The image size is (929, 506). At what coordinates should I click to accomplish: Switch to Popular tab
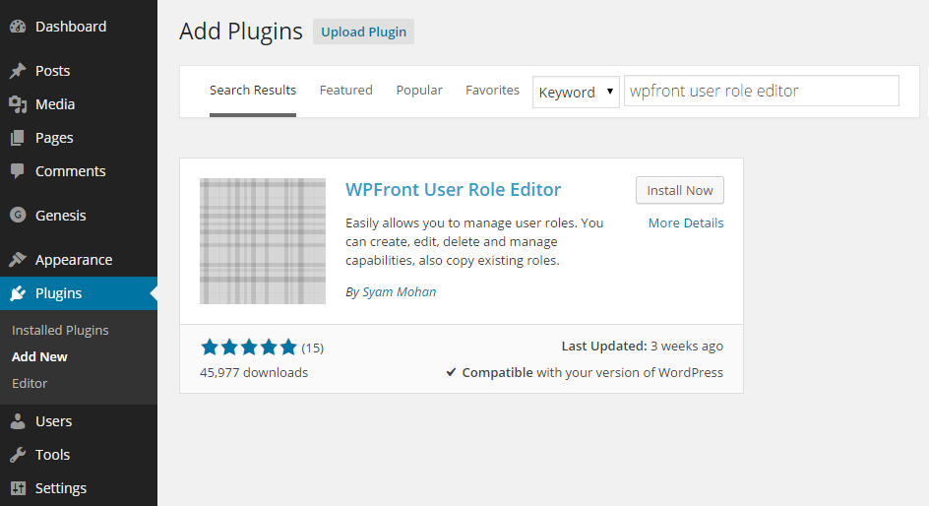pyautogui.click(x=419, y=90)
